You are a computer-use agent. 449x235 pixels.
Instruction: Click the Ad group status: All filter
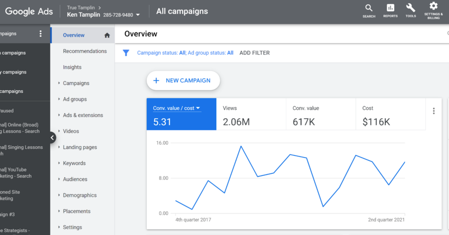tap(210, 53)
